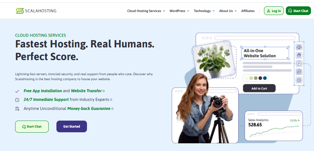Click the bank icon before Anytime Unconditional
Image resolution: width=314 pixels, height=151 pixels.
[x=17, y=109]
